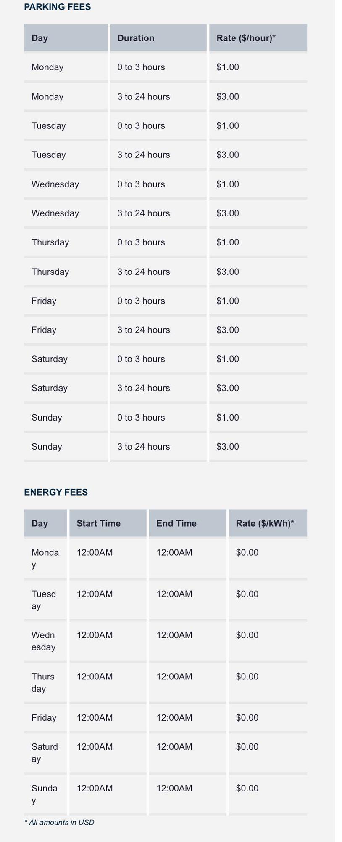The image size is (342, 842).
Task: Select the Rate ($/hour)* column header
Action: click(246, 38)
